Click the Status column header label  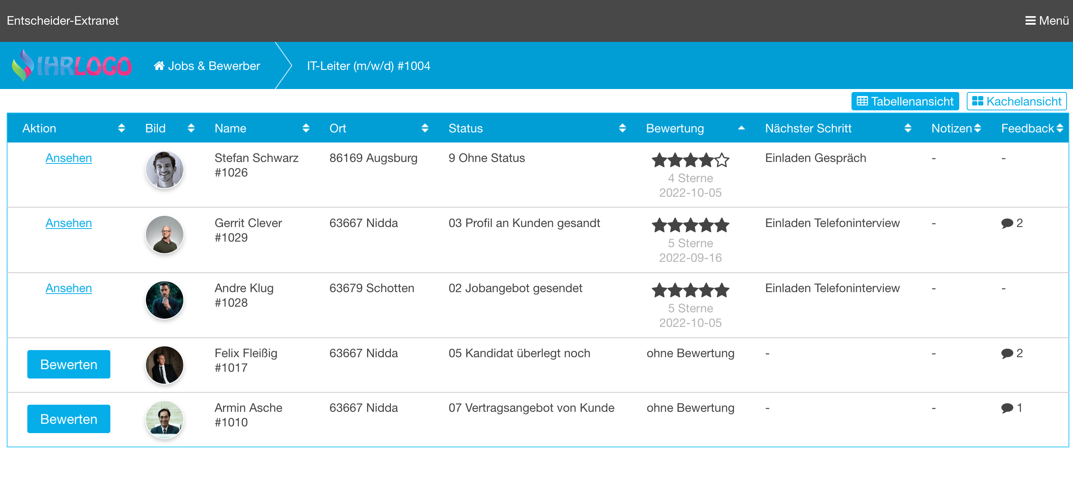466,128
